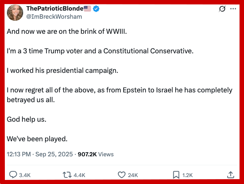
Task: Open the three-dot more options menu
Action: 233,9
